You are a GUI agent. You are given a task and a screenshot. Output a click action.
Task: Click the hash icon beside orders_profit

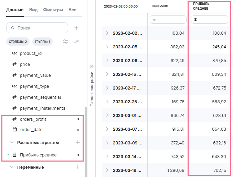(14, 119)
